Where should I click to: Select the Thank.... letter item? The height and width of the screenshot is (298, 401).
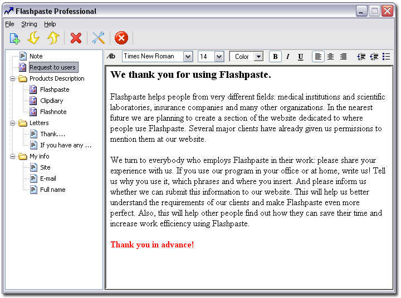(x=53, y=134)
